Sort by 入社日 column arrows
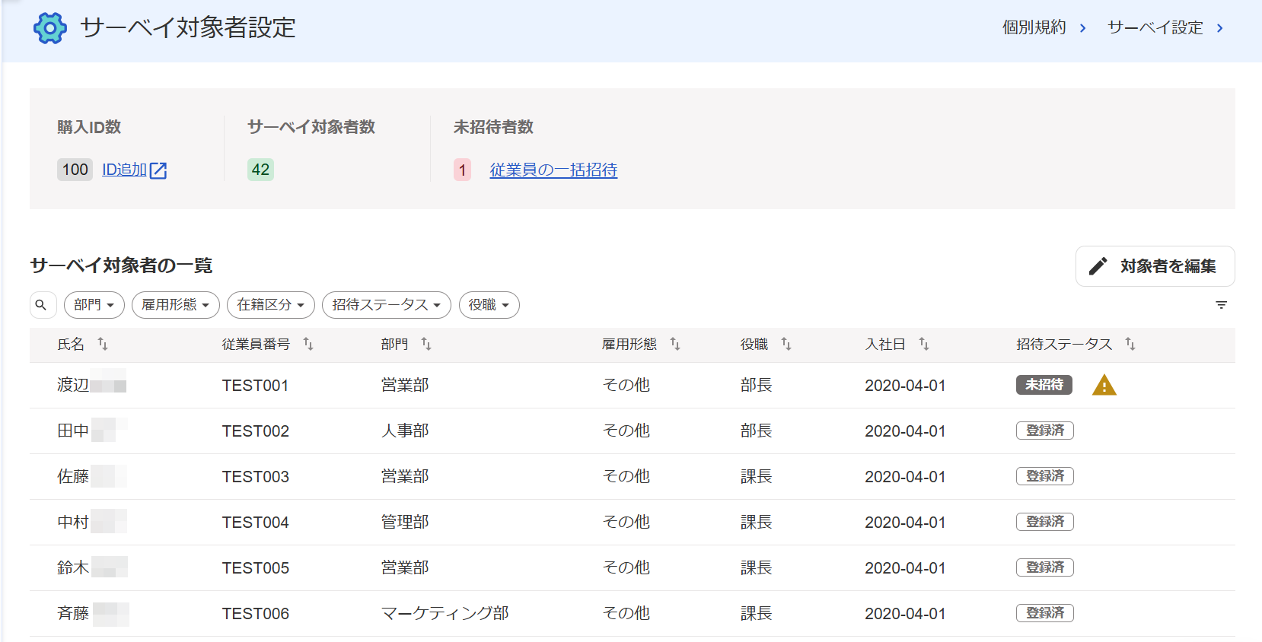The width and height of the screenshot is (1262, 642). tap(923, 345)
